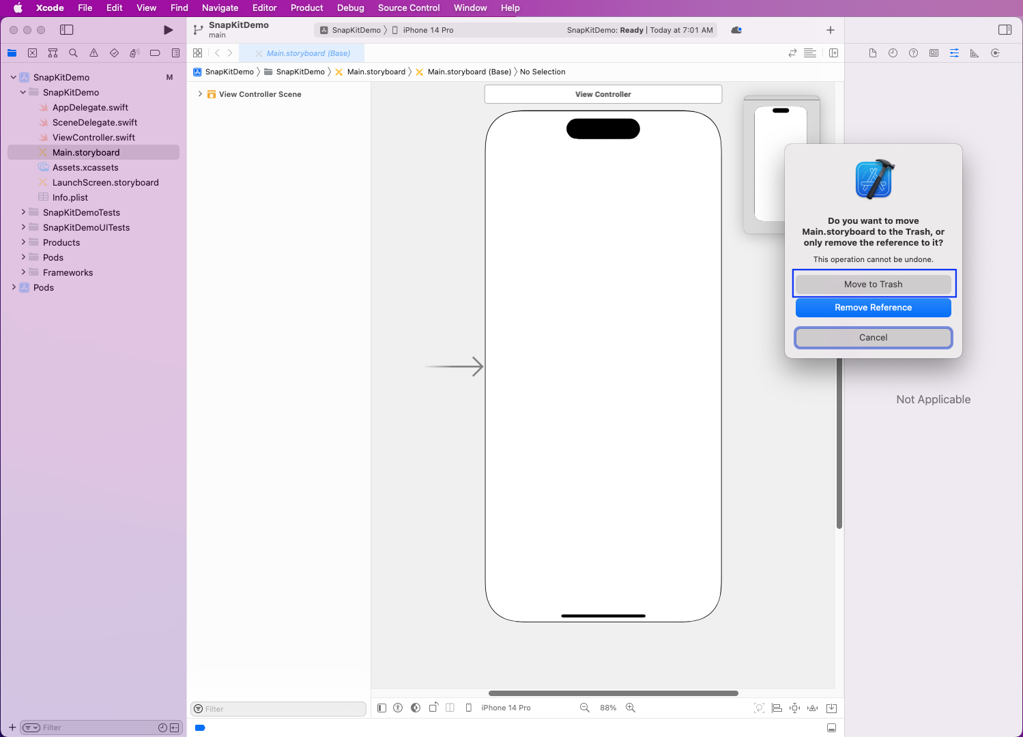Cancel the delete dialog
Screen dimensions: 1023x737
[x=874, y=338]
